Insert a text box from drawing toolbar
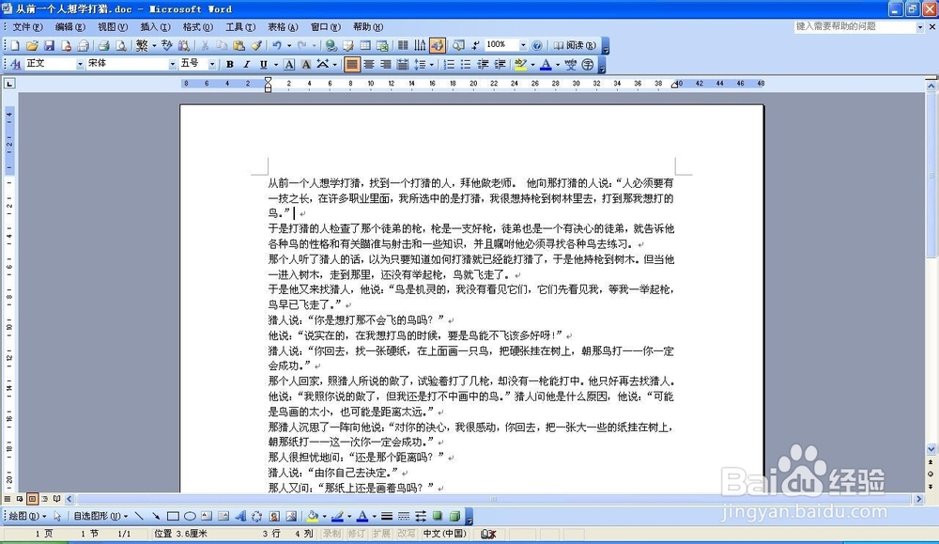 coord(207,516)
